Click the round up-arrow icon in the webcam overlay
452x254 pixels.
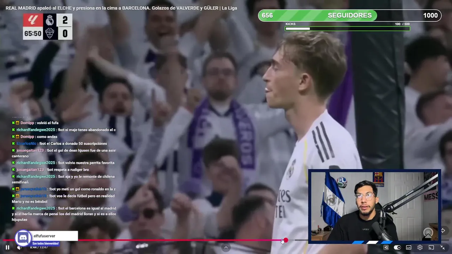click(428, 234)
